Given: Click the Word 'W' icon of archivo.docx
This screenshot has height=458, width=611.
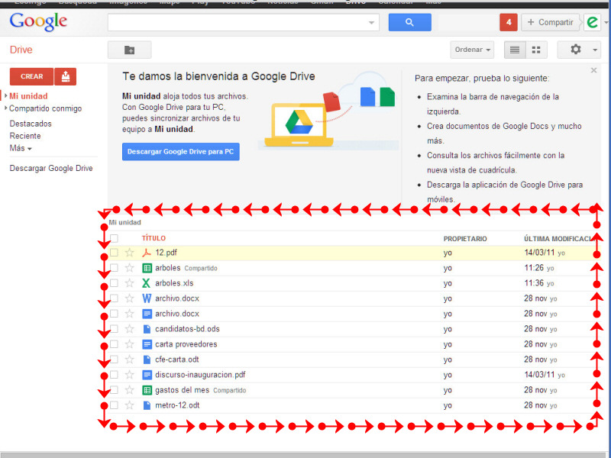Looking at the screenshot, I should tap(147, 298).
